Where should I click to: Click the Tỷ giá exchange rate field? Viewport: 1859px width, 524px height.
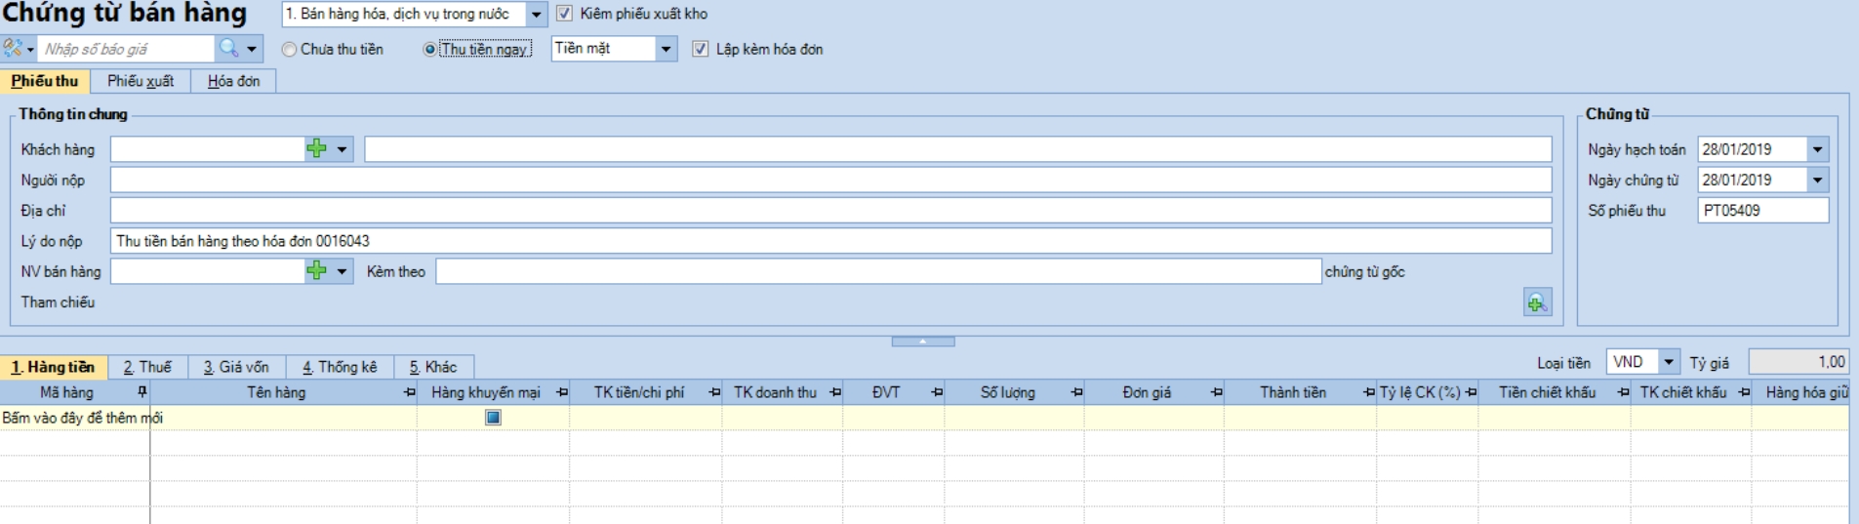point(1798,362)
